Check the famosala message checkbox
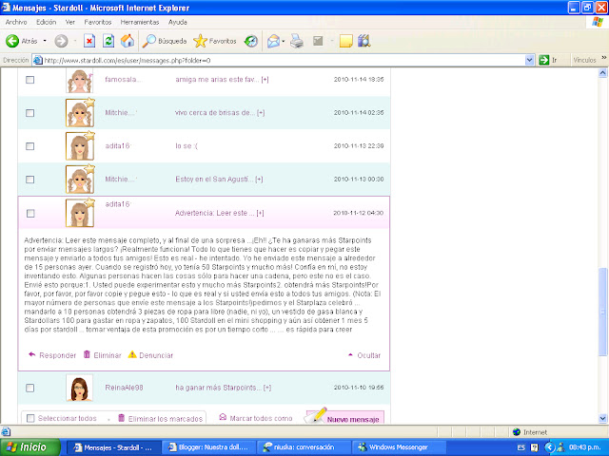 (29, 80)
